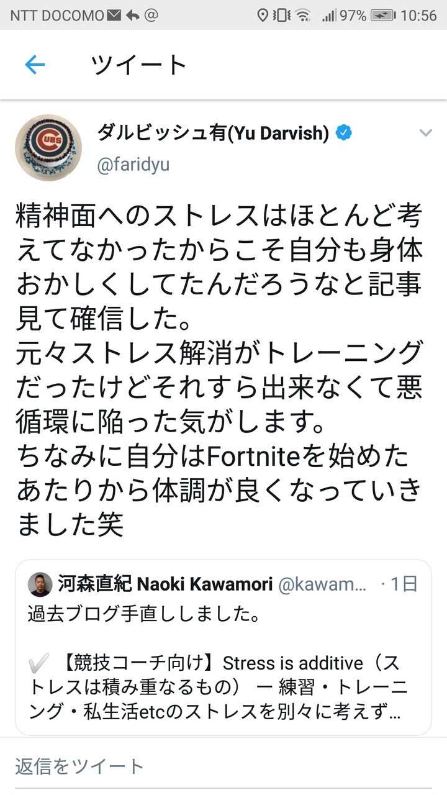The height and width of the screenshot is (795, 447).
Task: Tap the mail notification icon in status bar
Action: (114, 15)
